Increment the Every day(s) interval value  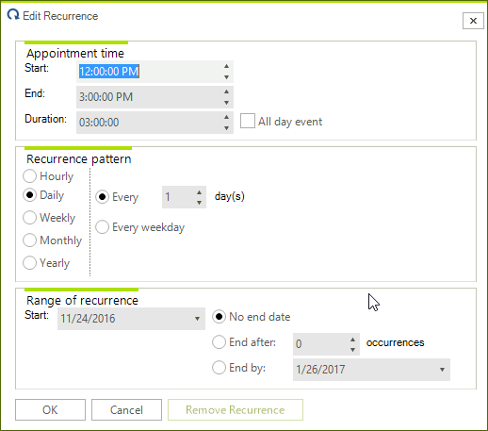199,192
